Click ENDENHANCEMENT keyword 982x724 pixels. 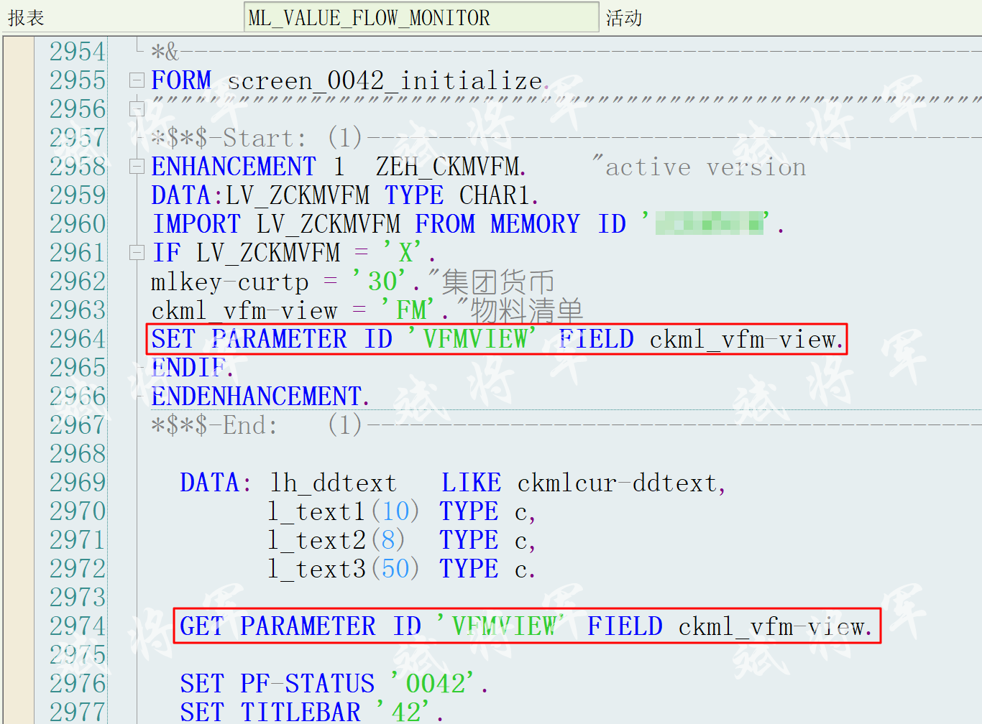click(256, 396)
